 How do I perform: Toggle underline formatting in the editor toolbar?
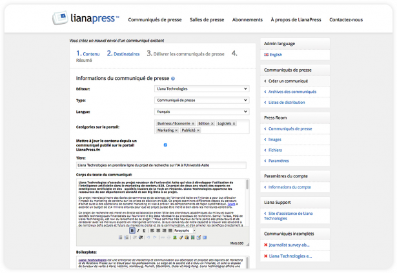coord(144,230)
